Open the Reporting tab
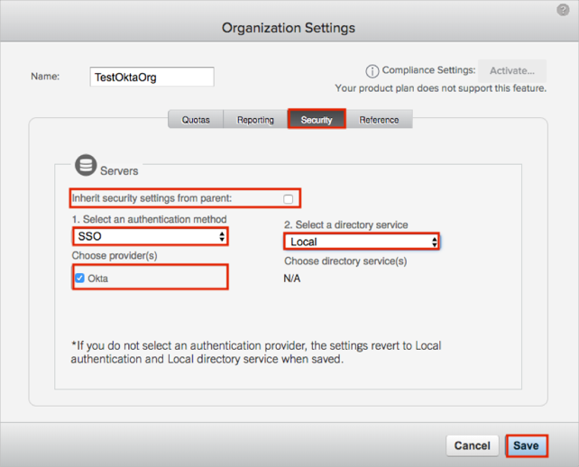This screenshot has width=579, height=467. (x=255, y=120)
